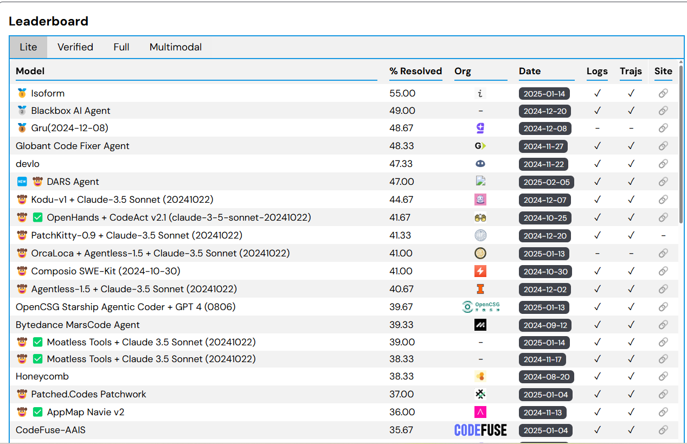Click the silver medal beside Blackbox AI Agent
687x444 pixels.
[22, 111]
